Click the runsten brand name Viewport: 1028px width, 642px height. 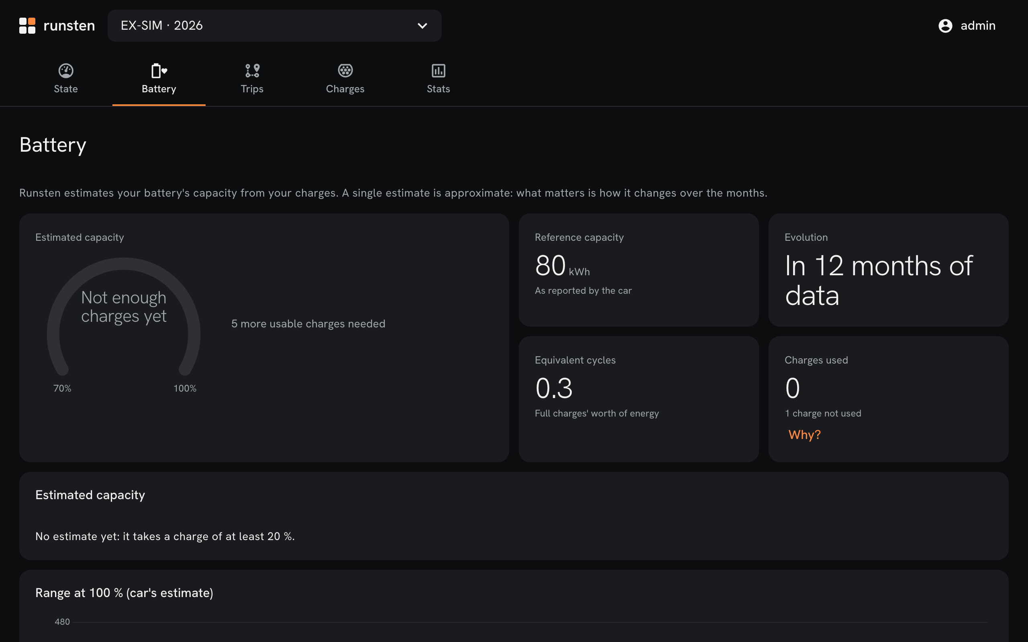point(69,25)
